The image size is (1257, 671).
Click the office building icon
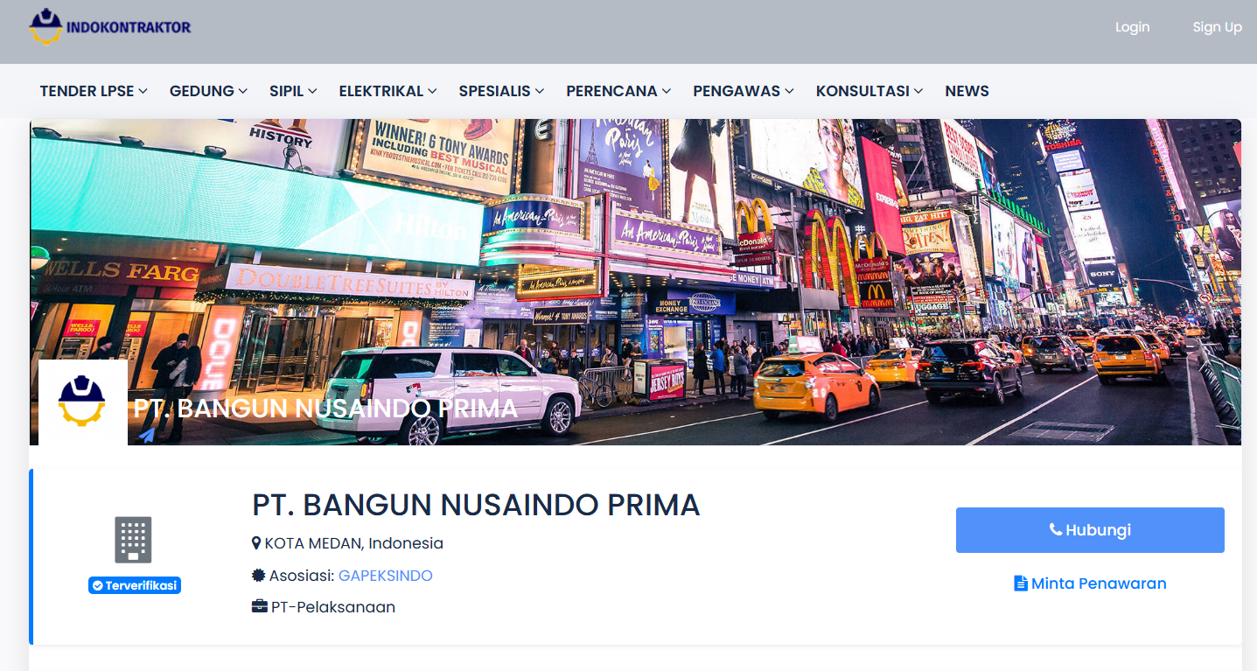coord(133,539)
